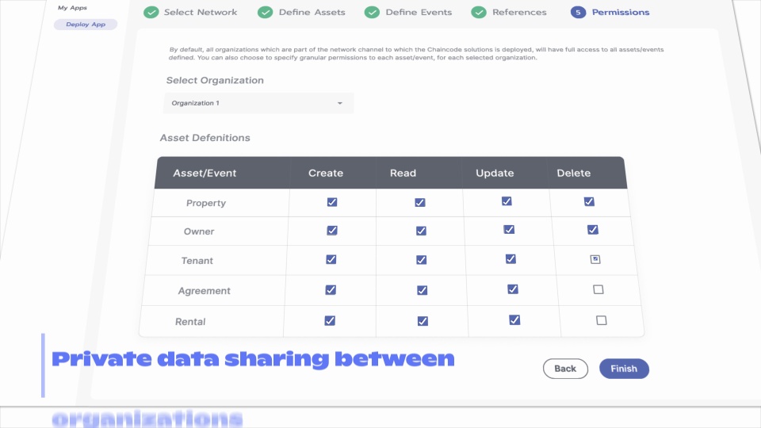The image size is (761, 428).
Task: Go to the Define Assets step
Action: point(309,12)
